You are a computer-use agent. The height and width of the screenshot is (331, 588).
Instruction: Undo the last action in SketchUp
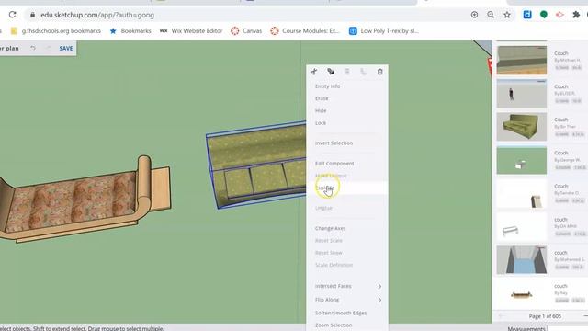[x=33, y=48]
